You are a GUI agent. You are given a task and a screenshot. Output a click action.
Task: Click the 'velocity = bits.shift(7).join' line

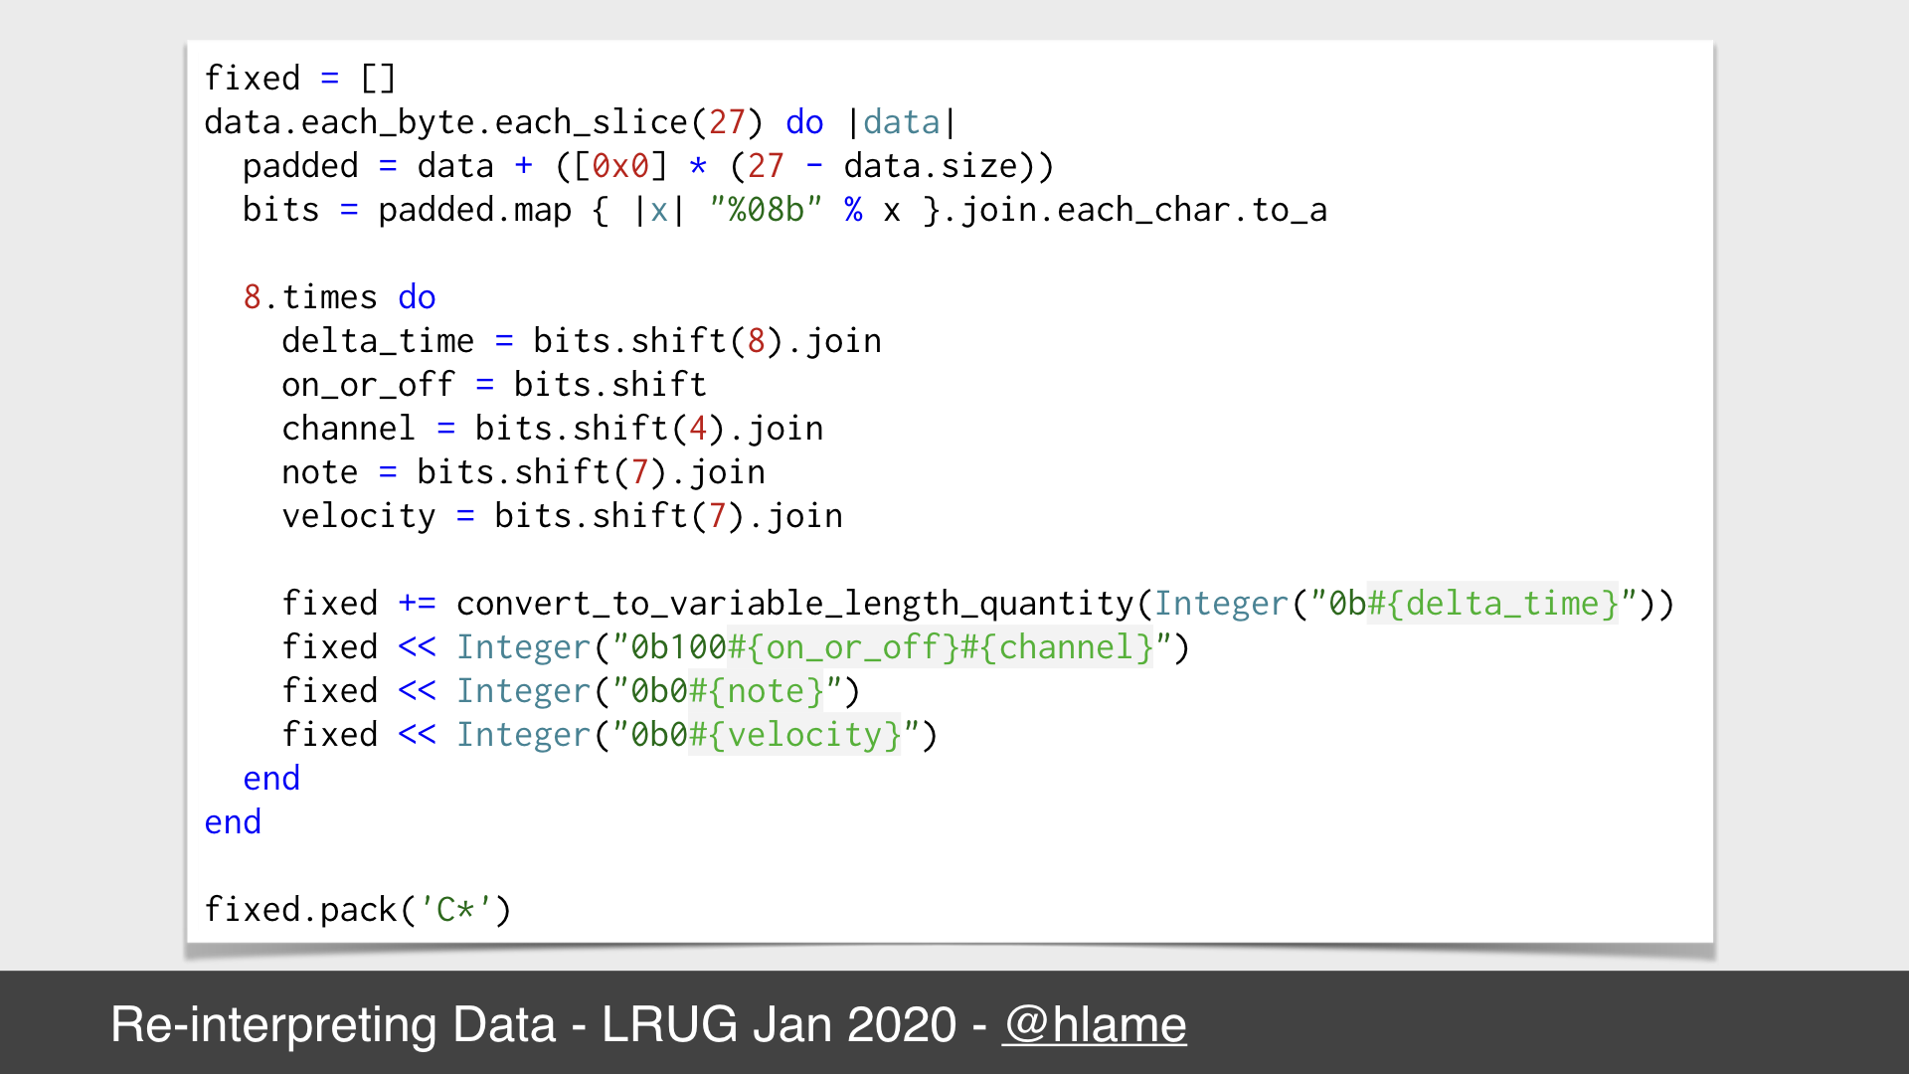point(563,516)
